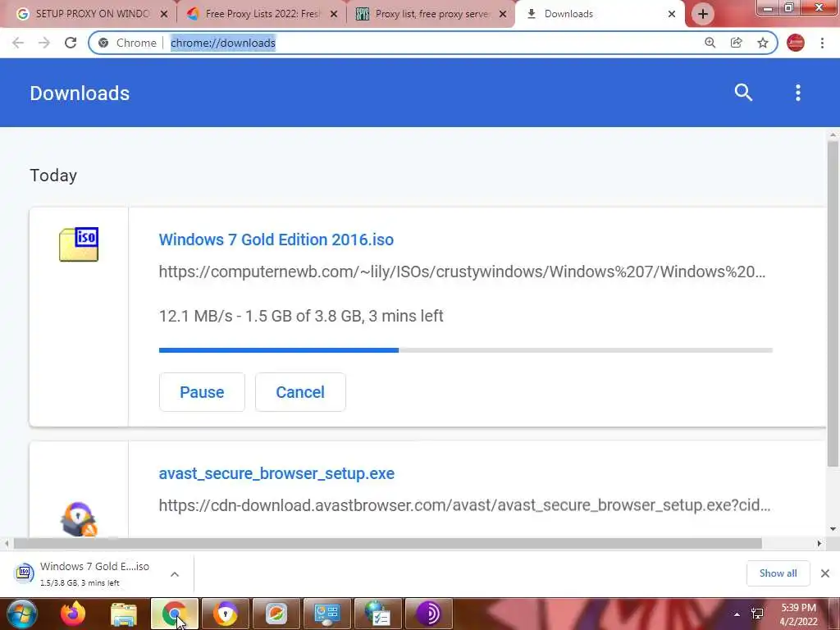Bookmark this page with the star
The image size is (840, 630).
(x=763, y=43)
